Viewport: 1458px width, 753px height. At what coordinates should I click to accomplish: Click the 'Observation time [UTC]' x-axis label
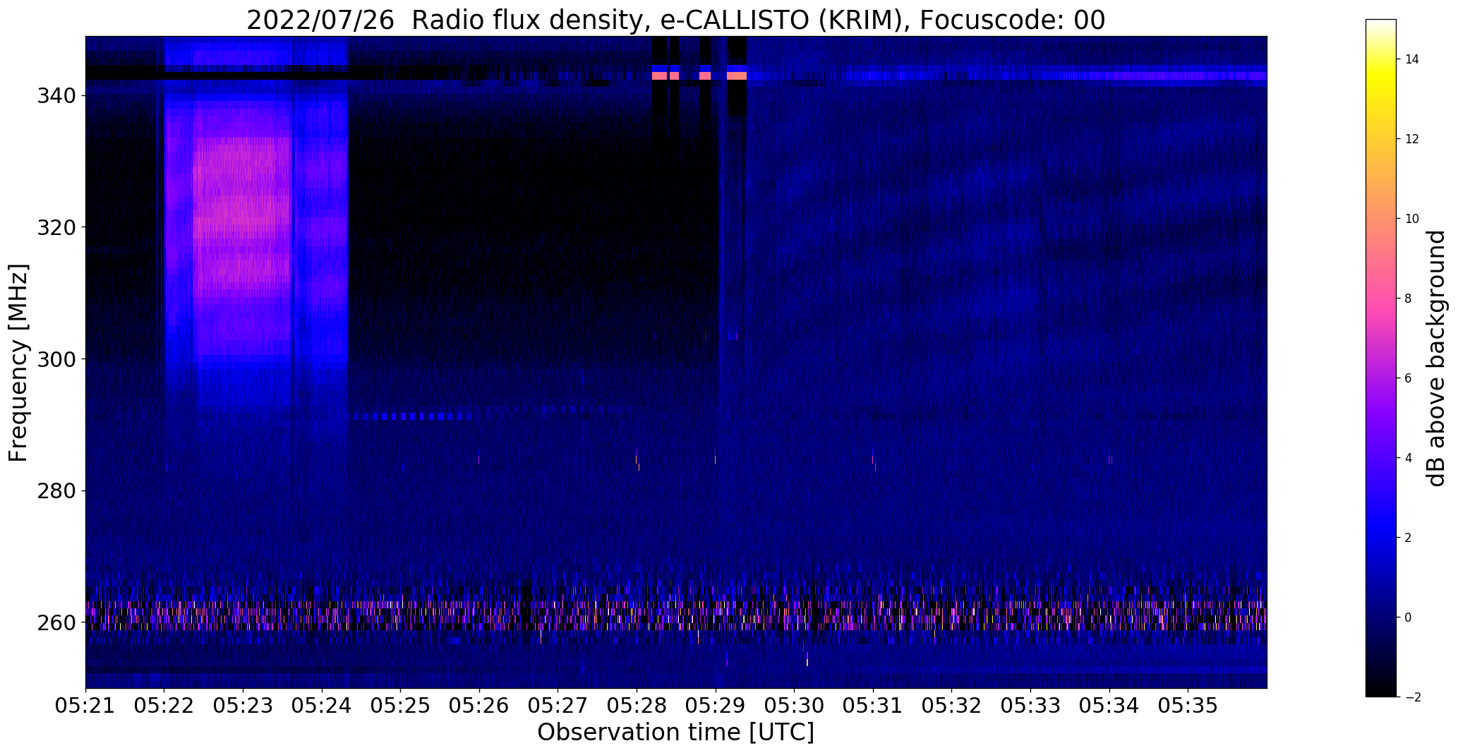pyautogui.click(x=675, y=733)
